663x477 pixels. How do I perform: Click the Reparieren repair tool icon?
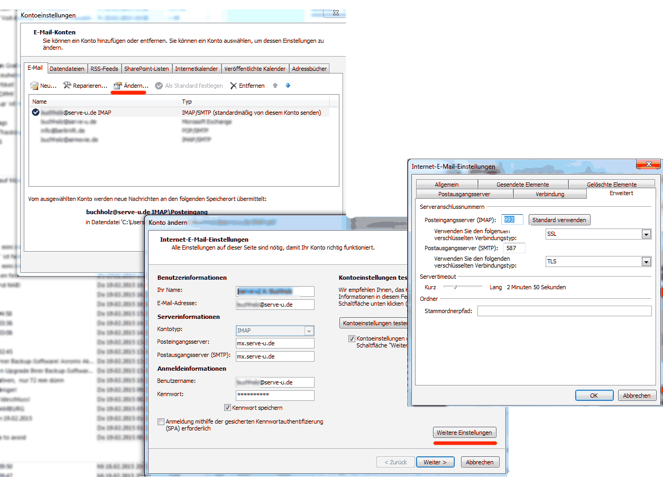tap(67, 86)
